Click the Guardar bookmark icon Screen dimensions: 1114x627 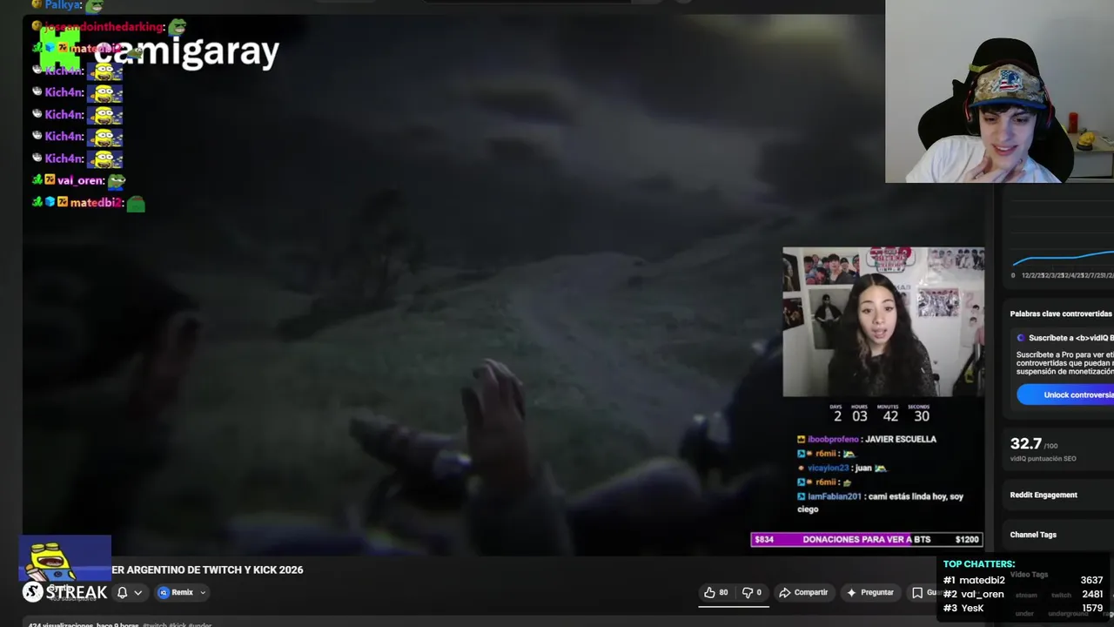tap(917, 592)
